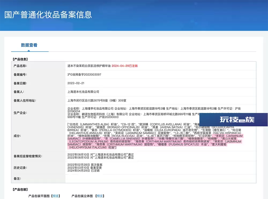Click the page title 国产普通化妆品备案信息
Viewport: 268px width, 199px height.
pos(48,15)
